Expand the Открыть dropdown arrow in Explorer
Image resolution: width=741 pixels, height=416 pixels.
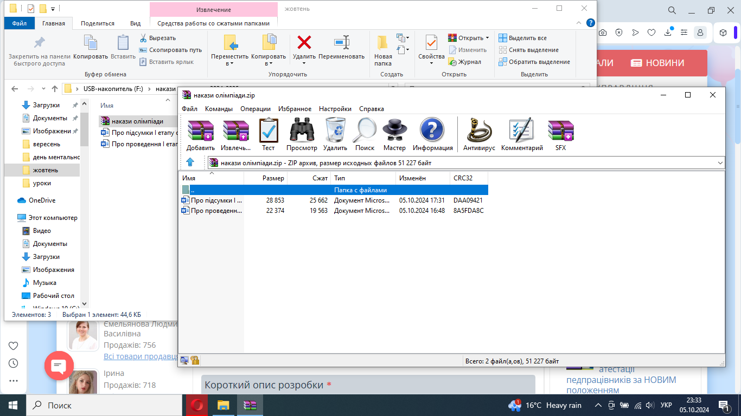[x=487, y=38]
